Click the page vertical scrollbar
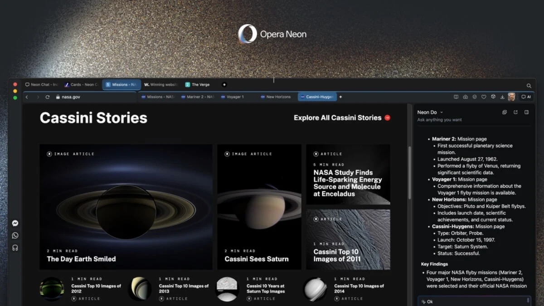The height and width of the screenshot is (306, 544). click(x=410, y=172)
